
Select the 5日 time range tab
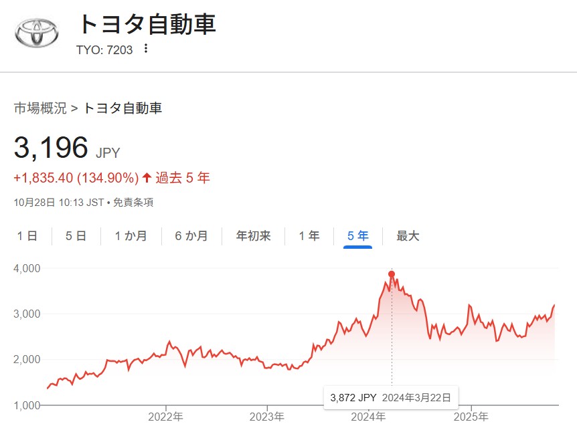[76, 236]
